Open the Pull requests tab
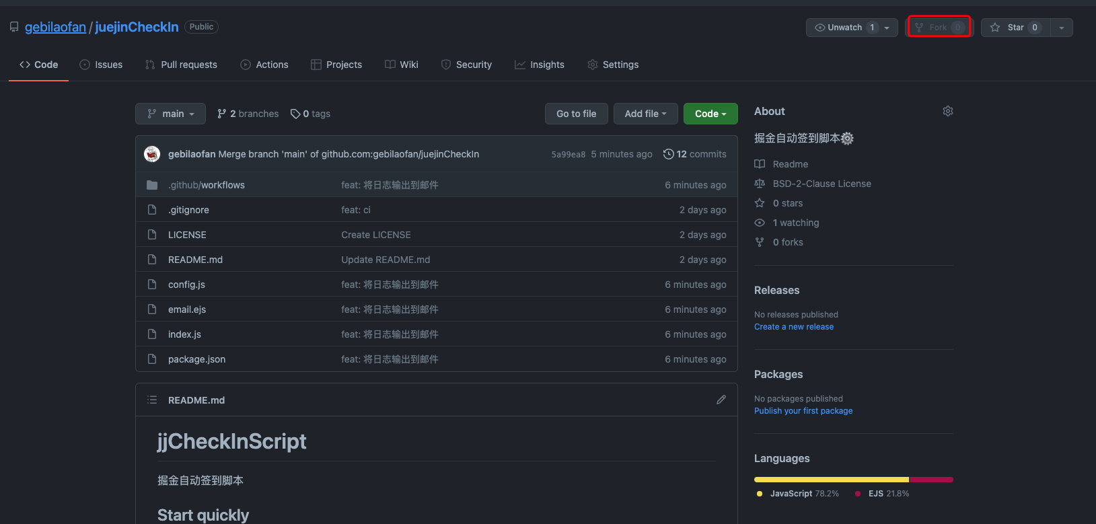The width and height of the screenshot is (1096, 524). pos(181,65)
